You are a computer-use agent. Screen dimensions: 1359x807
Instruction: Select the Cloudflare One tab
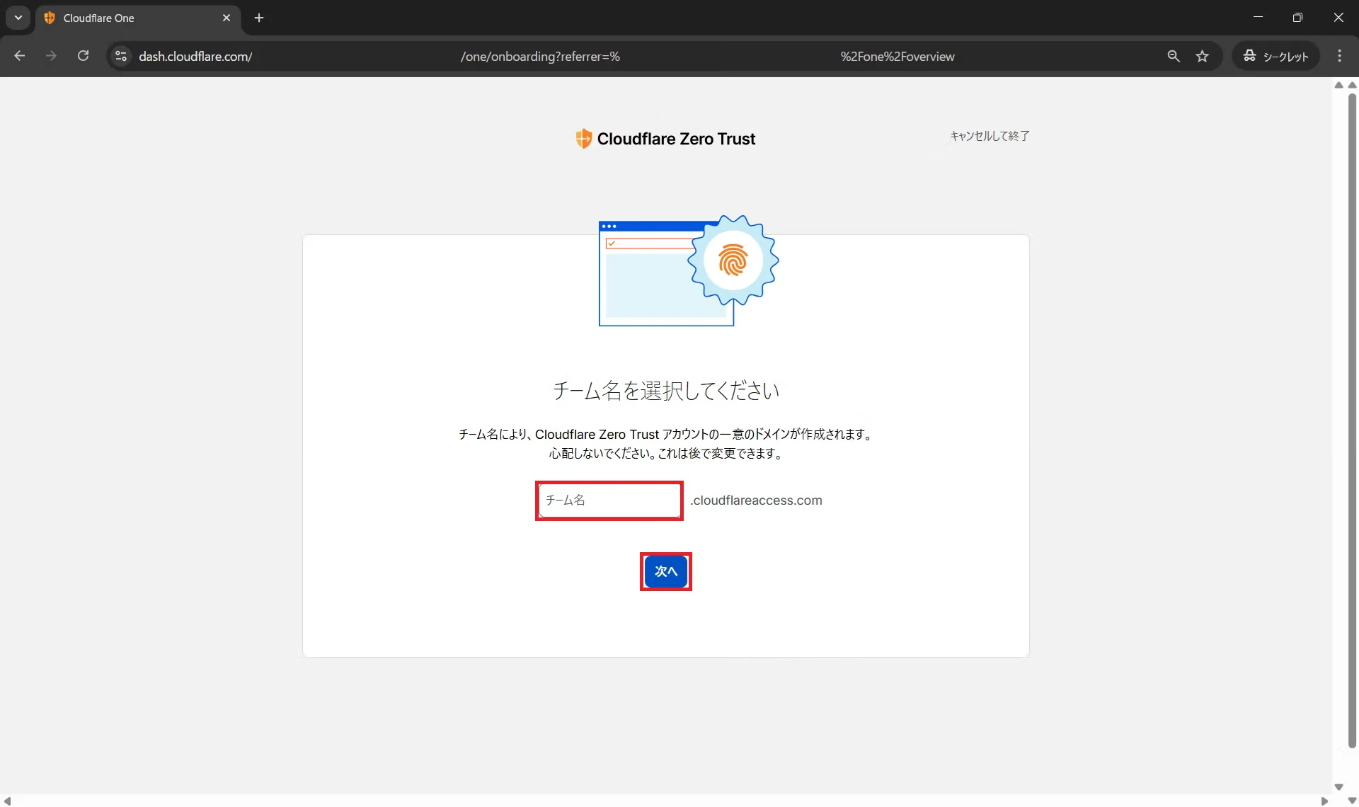tap(138, 18)
